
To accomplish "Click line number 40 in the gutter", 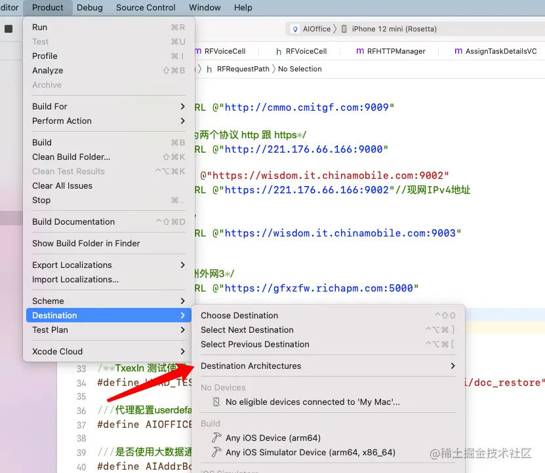I will coord(81,467).
